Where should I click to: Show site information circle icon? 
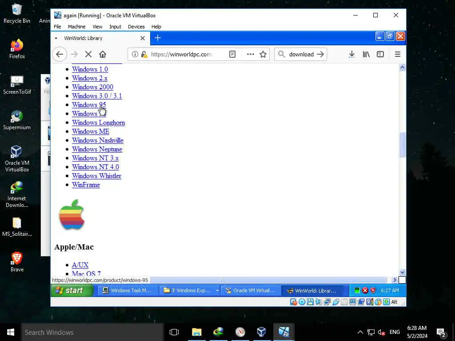(135, 54)
